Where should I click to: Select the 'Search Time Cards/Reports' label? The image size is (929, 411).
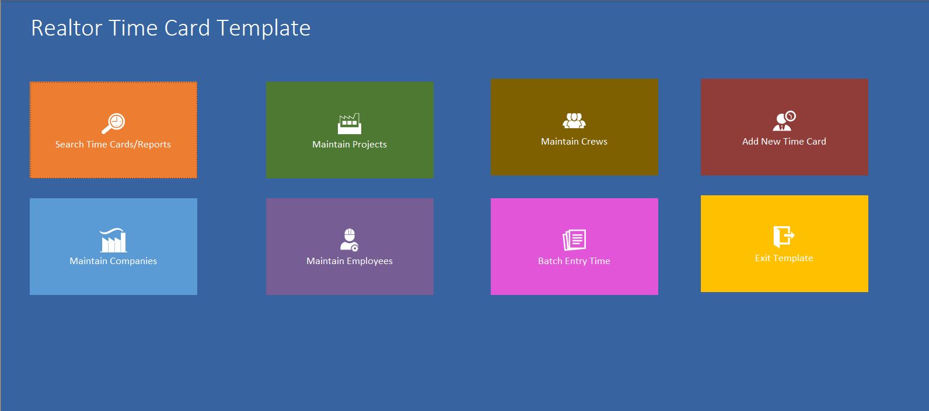(x=113, y=145)
